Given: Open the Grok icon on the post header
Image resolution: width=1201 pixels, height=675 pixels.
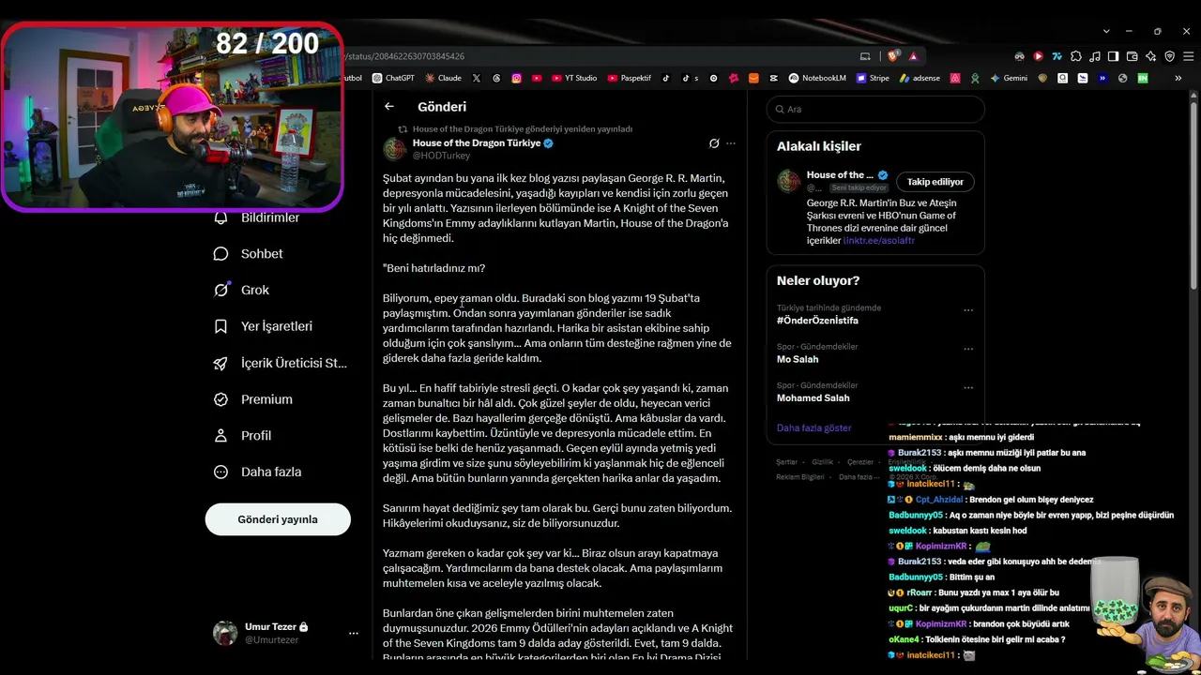Looking at the screenshot, I should click(714, 143).
